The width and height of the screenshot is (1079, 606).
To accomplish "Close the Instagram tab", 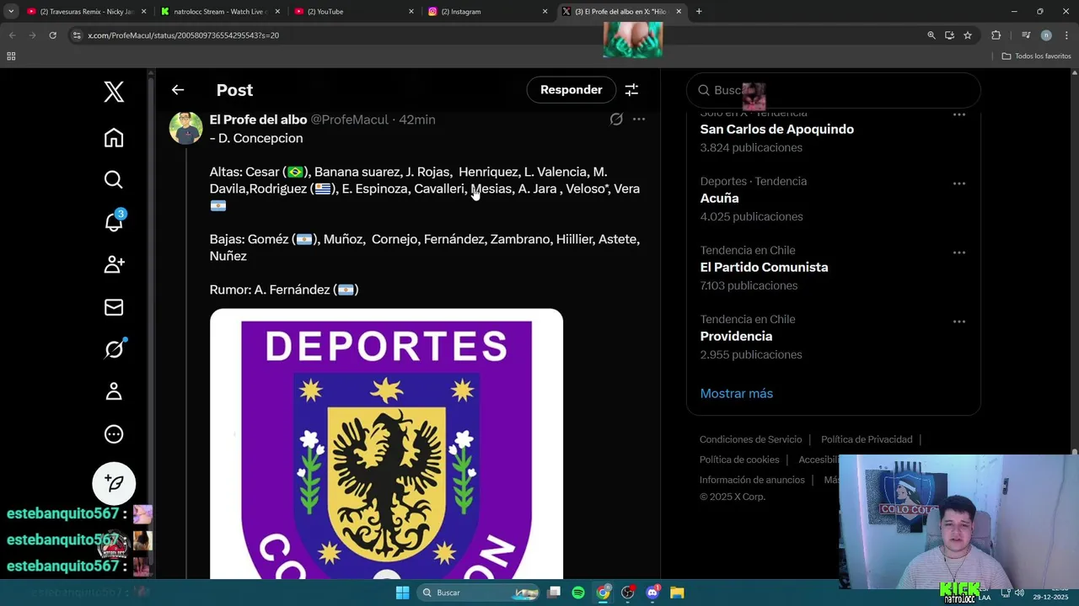I will coord(545,12).
